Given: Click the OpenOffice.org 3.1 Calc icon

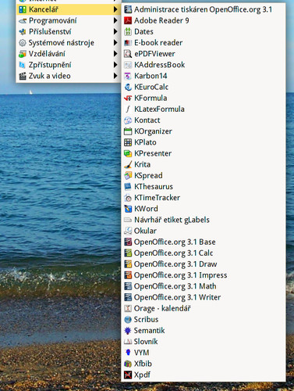Looking at the screenshot, I should 128,253.
